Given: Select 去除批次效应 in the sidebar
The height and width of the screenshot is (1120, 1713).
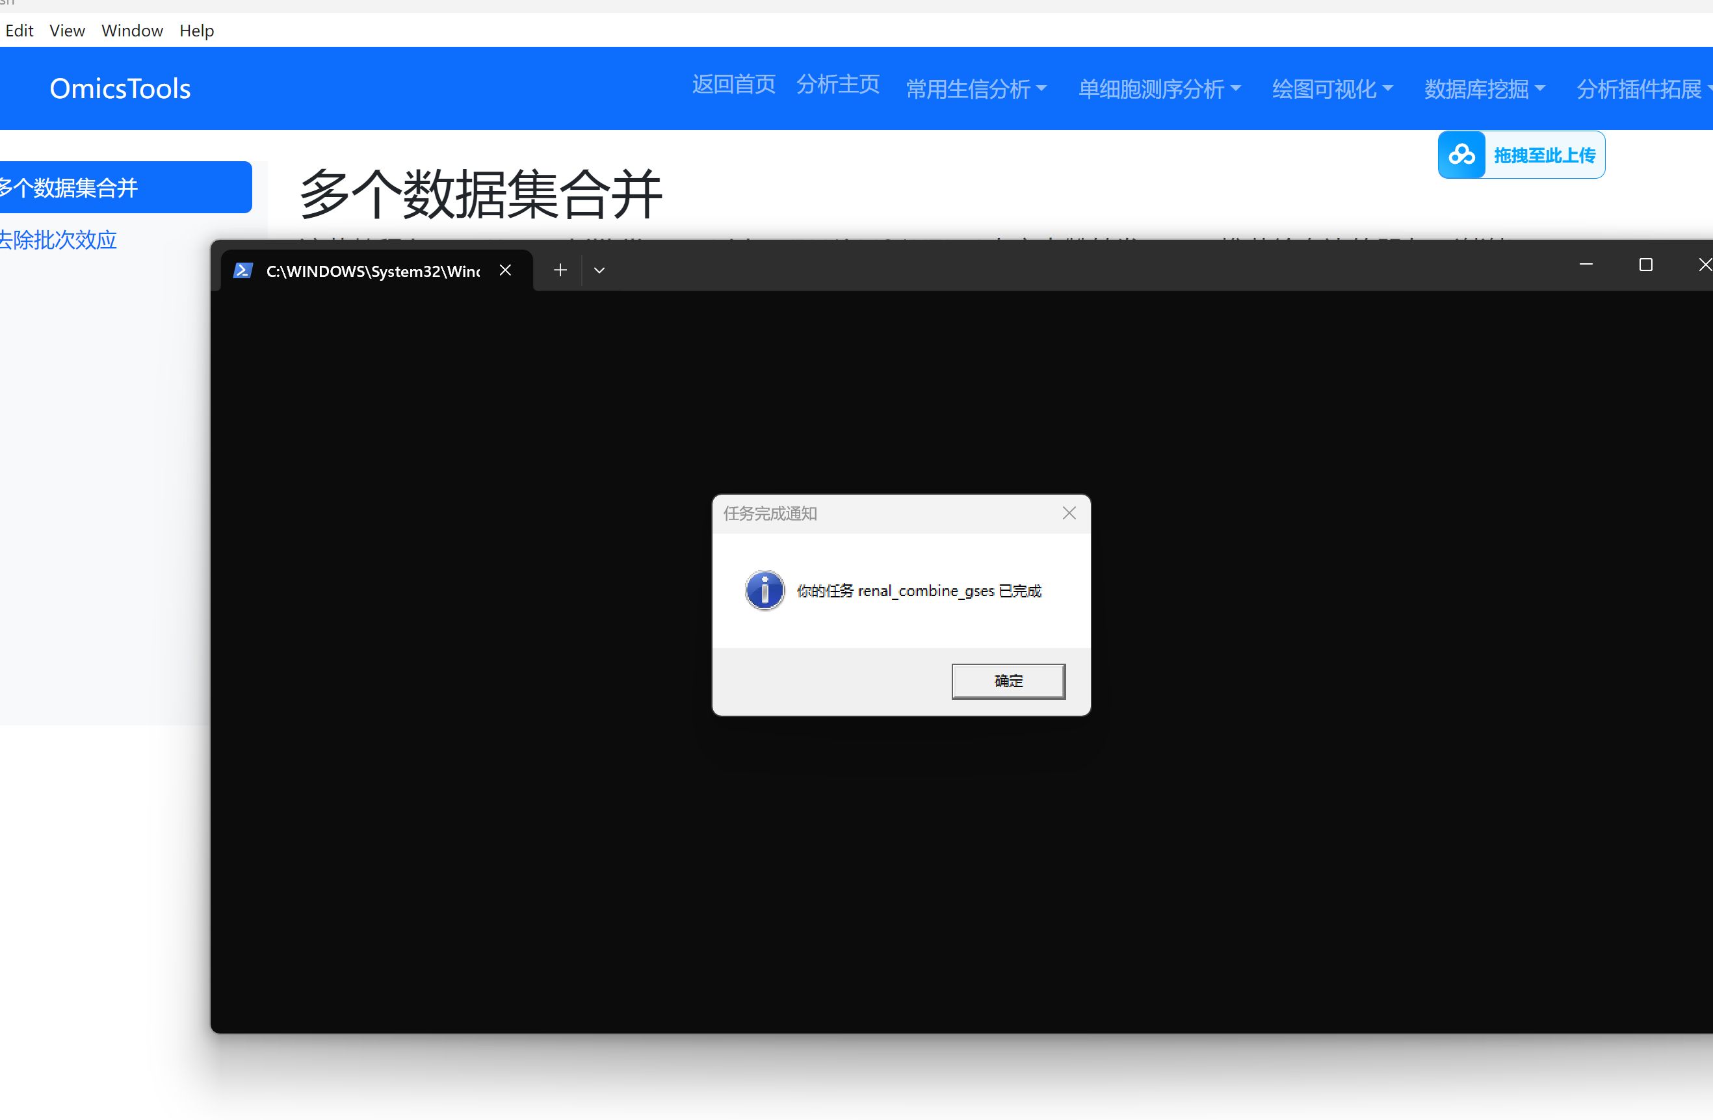Looking at the screenshot, I should pos(58,240).
